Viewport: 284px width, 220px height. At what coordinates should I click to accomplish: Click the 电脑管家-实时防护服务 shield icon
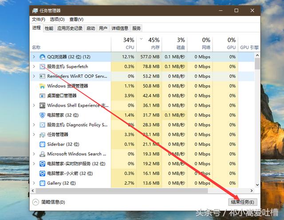(42, 164)
